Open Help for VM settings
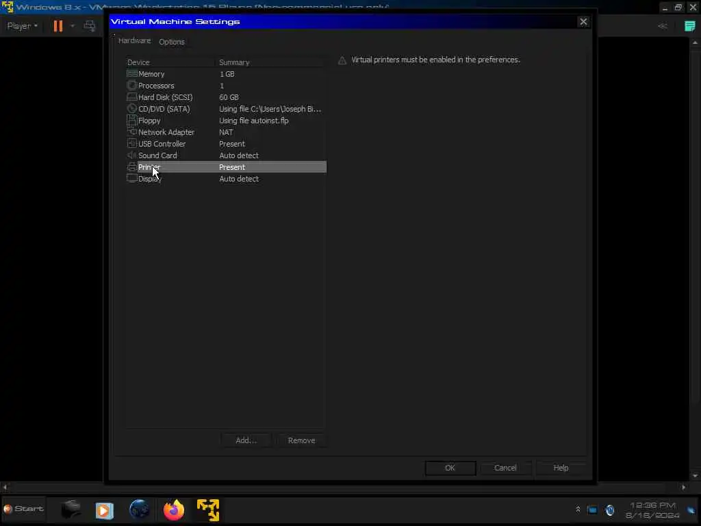 561,468
